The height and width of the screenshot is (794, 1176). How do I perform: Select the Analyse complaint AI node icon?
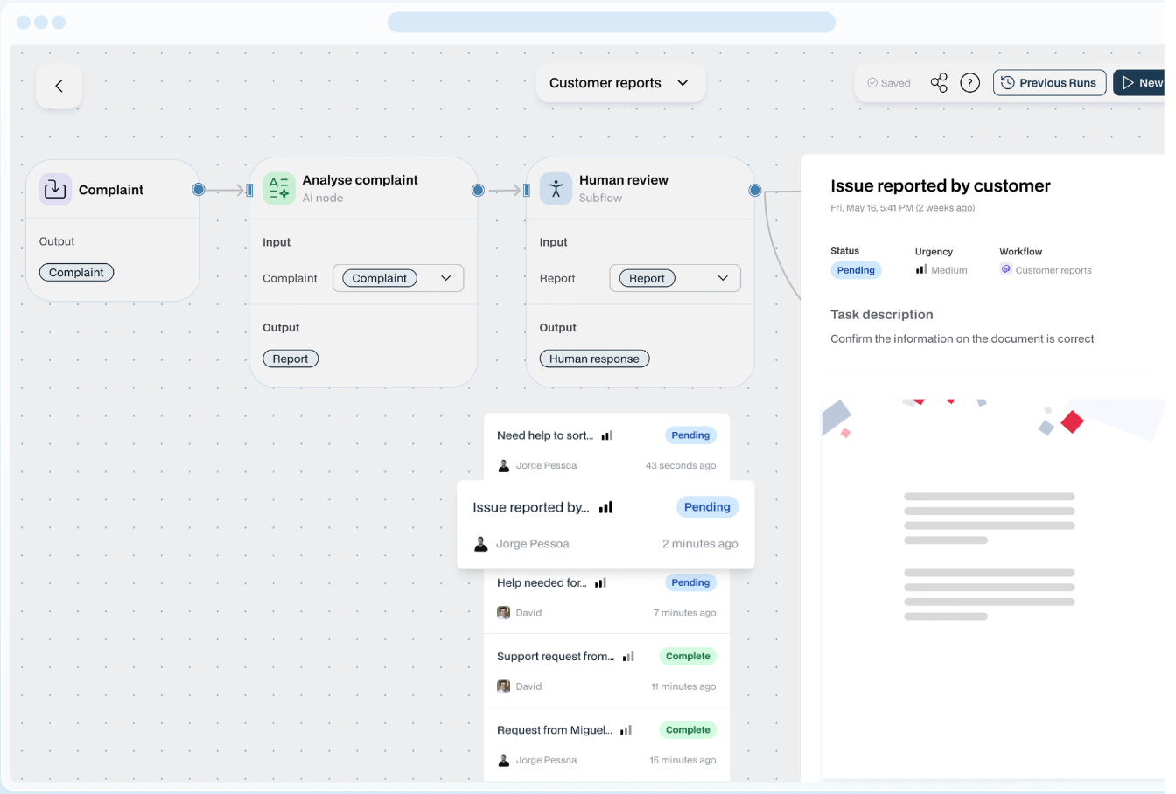(x=279, y=189)
